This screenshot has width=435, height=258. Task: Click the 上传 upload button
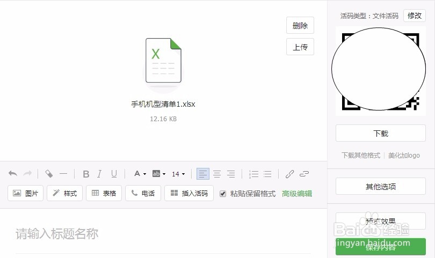click(x=300, y=47)
